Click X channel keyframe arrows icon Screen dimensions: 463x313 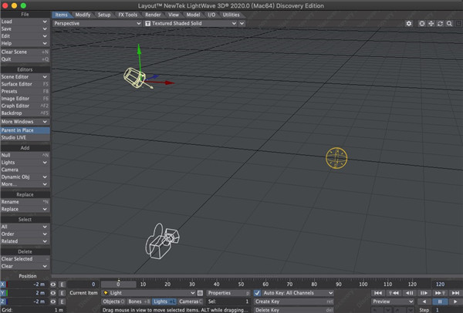tap(52, 284)
